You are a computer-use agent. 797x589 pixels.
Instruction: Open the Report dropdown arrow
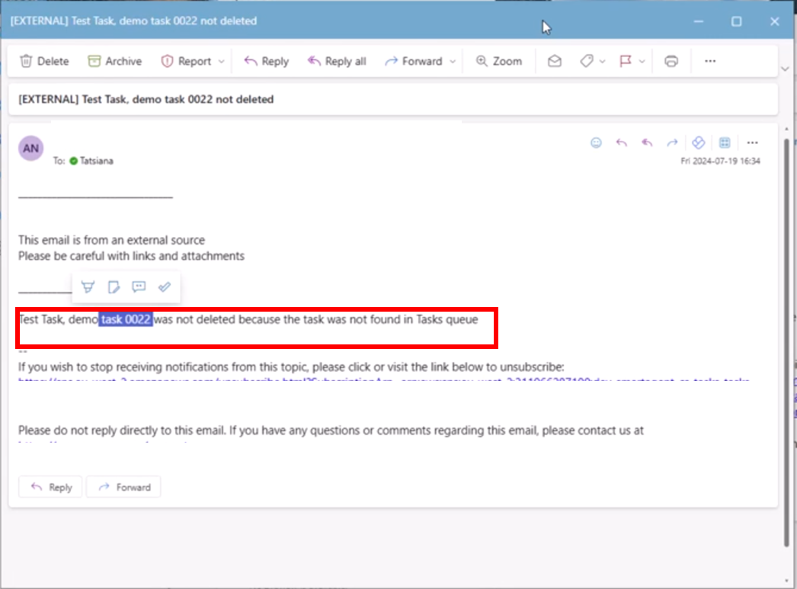(x=222, y=61)
